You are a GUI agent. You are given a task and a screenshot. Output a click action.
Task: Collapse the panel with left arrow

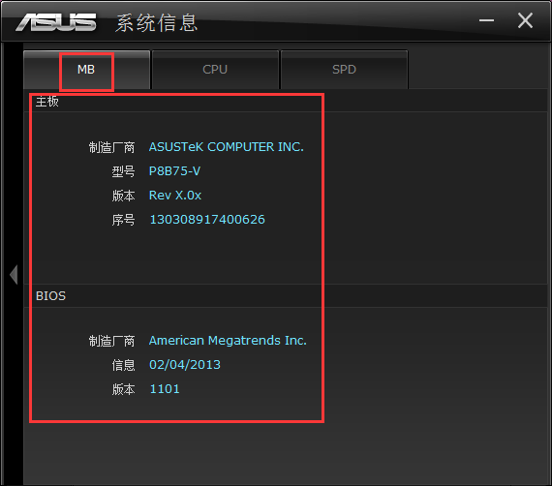(14, 275)
